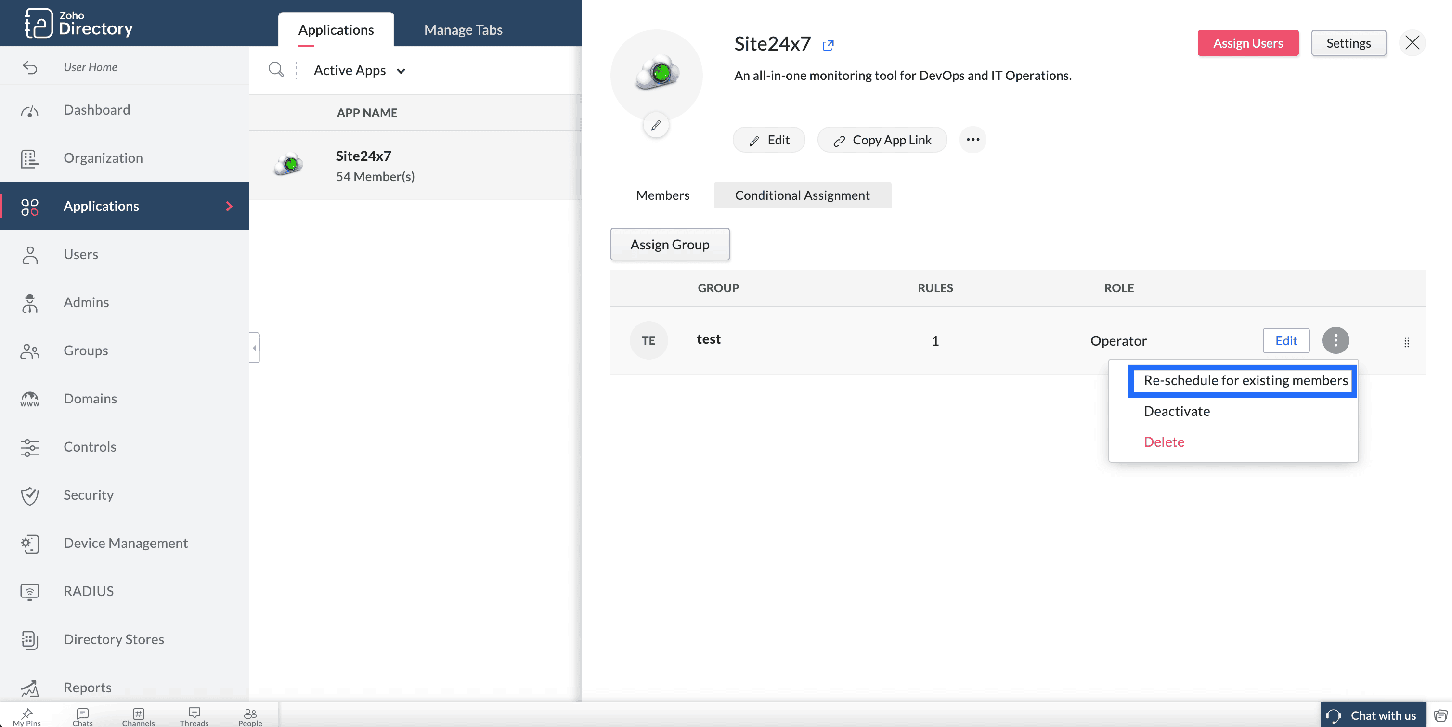Switch to the Members tab

point(662,195)
